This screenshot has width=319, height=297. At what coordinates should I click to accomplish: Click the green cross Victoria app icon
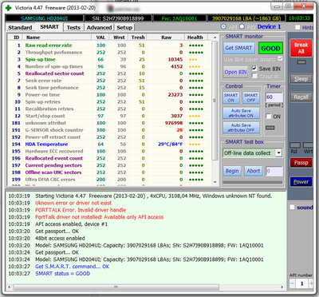(8, 8)
